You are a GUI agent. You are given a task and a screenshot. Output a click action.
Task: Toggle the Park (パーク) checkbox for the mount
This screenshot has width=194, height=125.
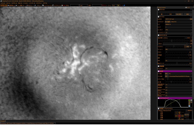[185, 117]
